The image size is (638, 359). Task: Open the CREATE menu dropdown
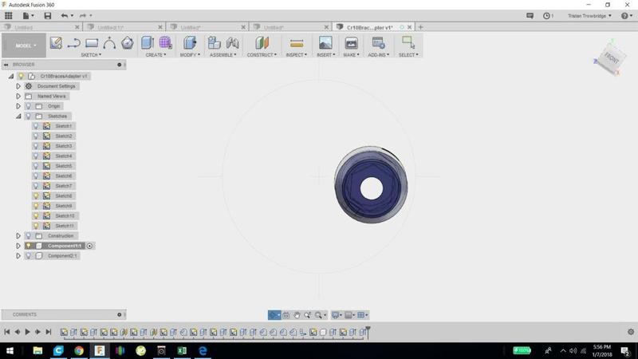point(156,55)
